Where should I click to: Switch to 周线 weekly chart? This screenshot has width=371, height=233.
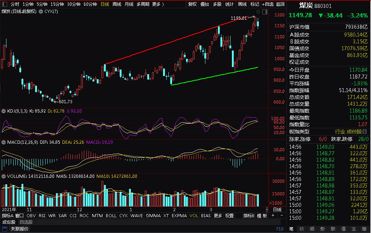pos(116,4)
